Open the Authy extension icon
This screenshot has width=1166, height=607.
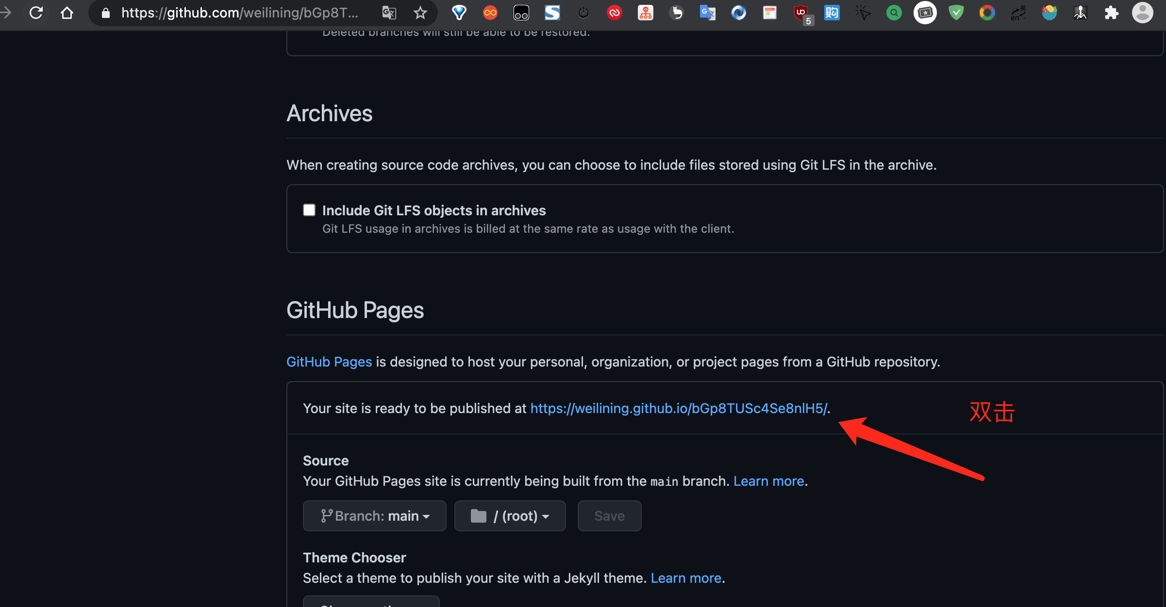point(614,13)
